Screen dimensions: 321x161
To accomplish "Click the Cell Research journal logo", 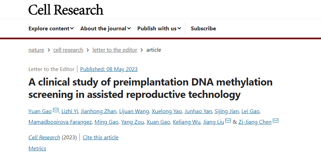I will (x=66, y=10).
